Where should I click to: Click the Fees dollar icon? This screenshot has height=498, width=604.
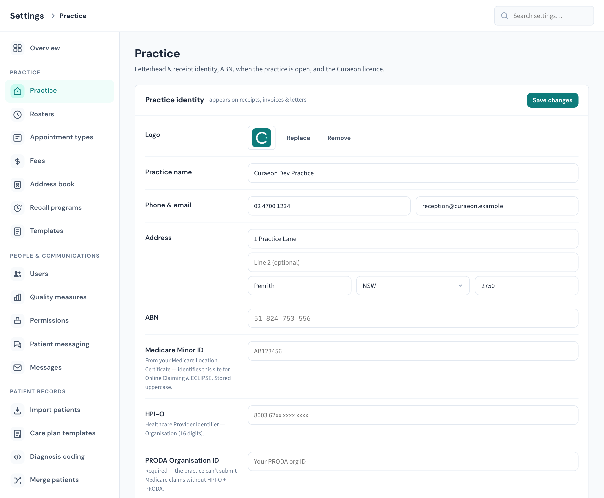coord(17,161)
